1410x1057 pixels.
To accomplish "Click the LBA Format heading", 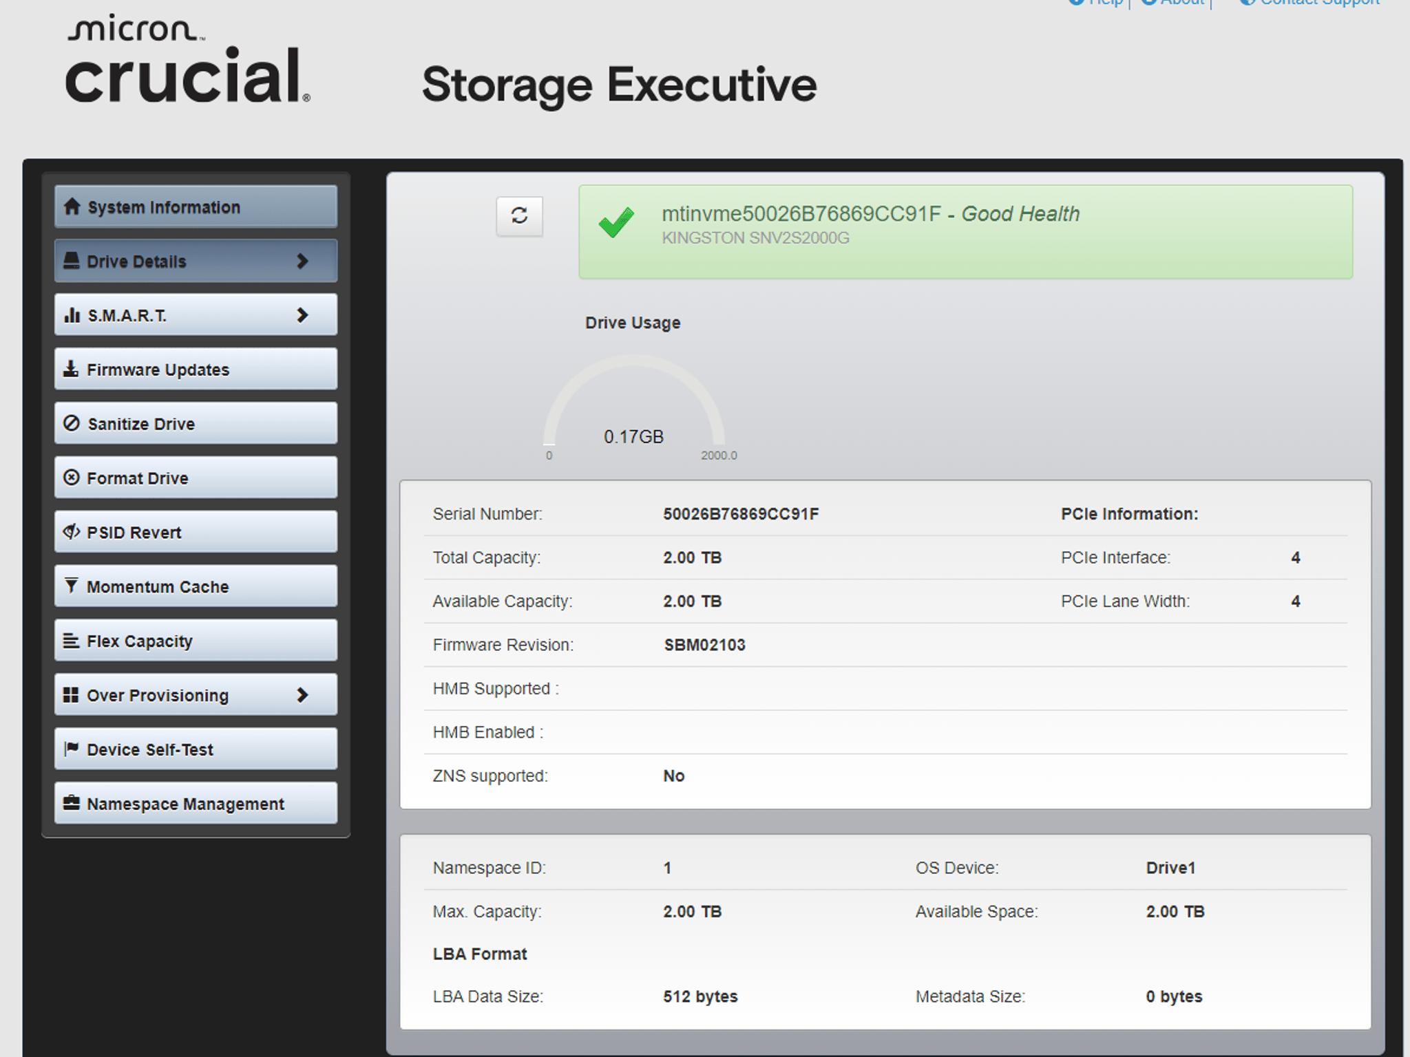I will coord(479,954).
